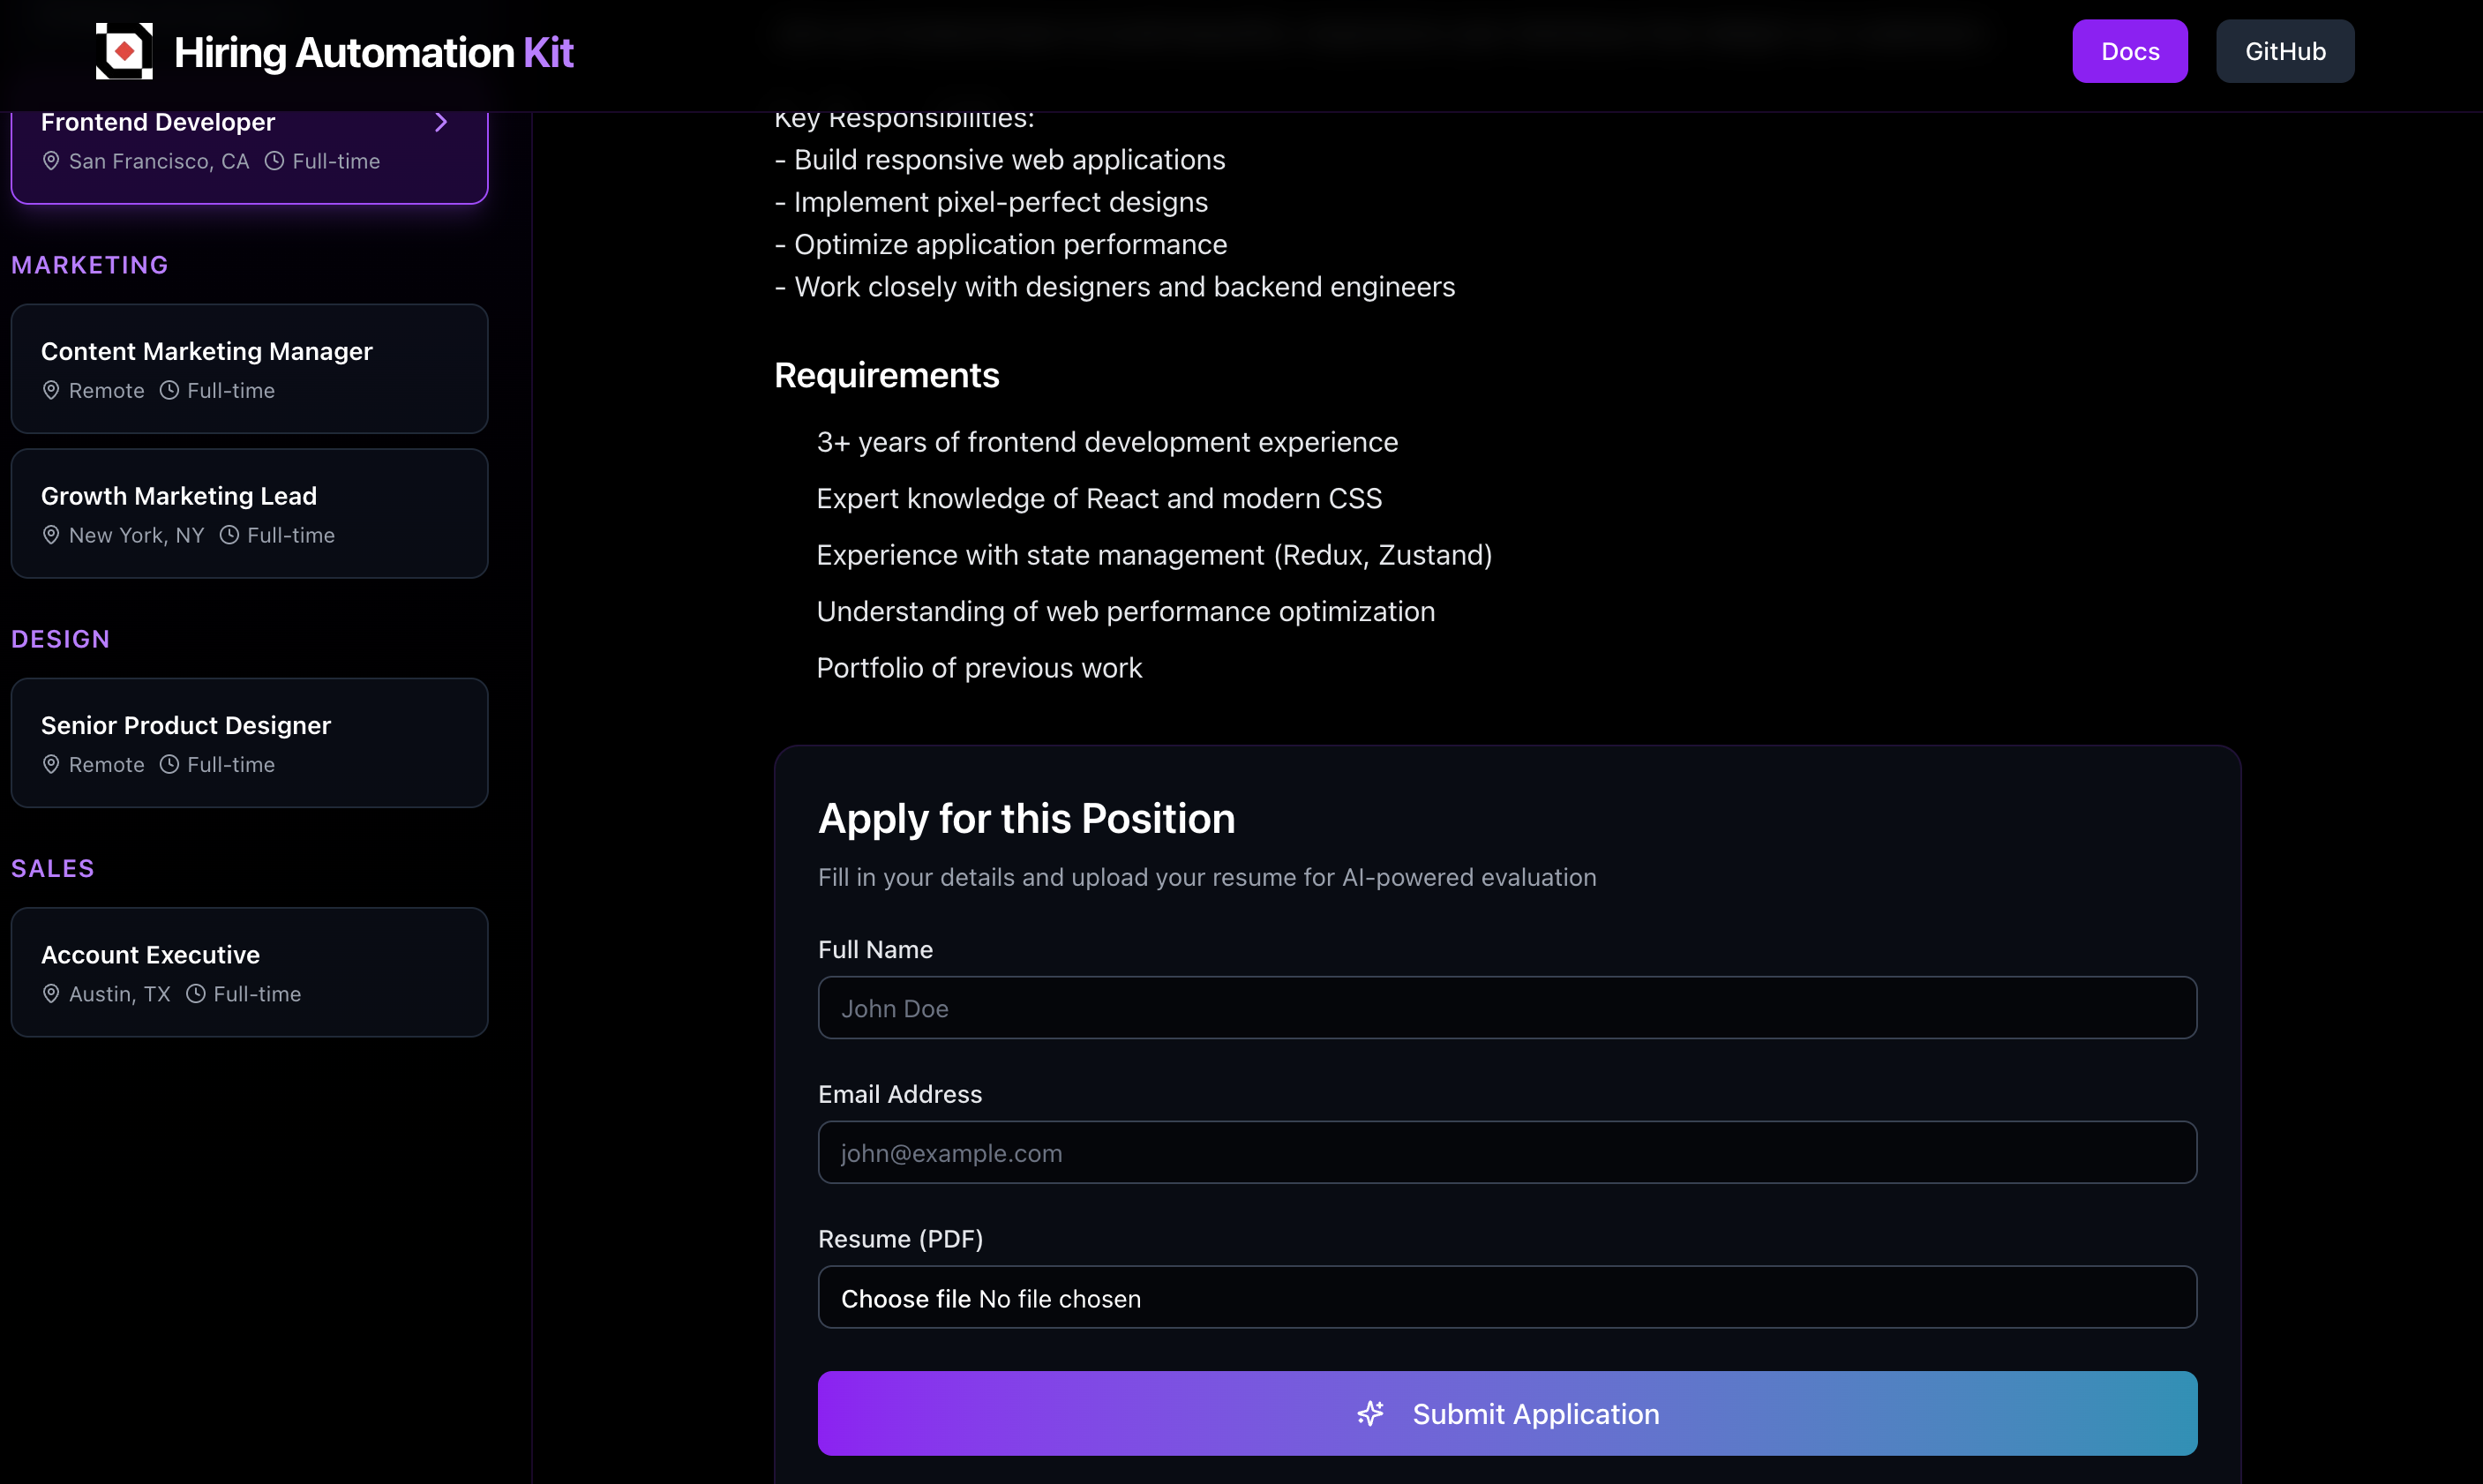Click the sparkle icon on Submit Application button
This screenshot has height=1484, width=2483.
pyautogui.click(x=1371, y=1413)
